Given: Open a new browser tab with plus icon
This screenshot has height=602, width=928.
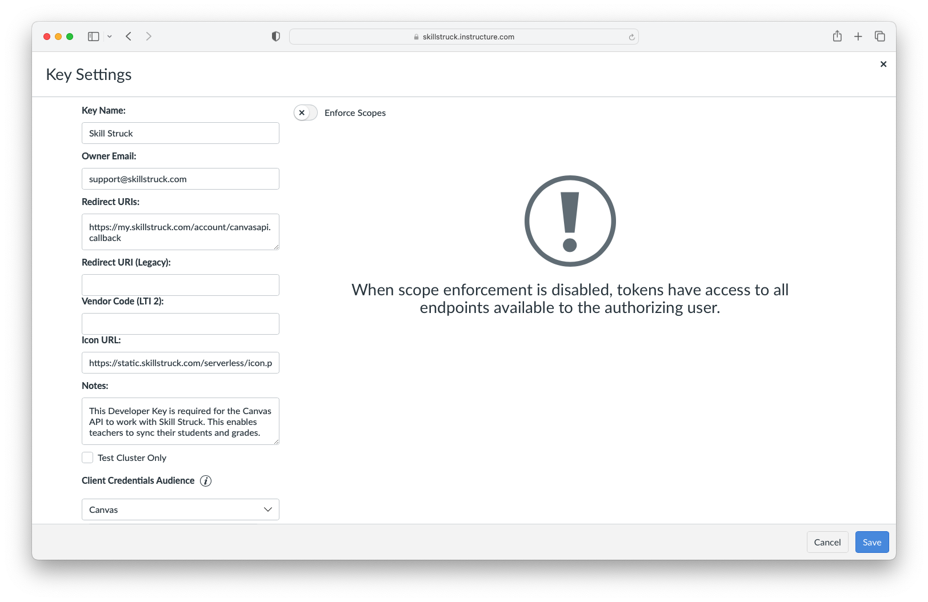Looking at the screenshot, I should 858,36.
